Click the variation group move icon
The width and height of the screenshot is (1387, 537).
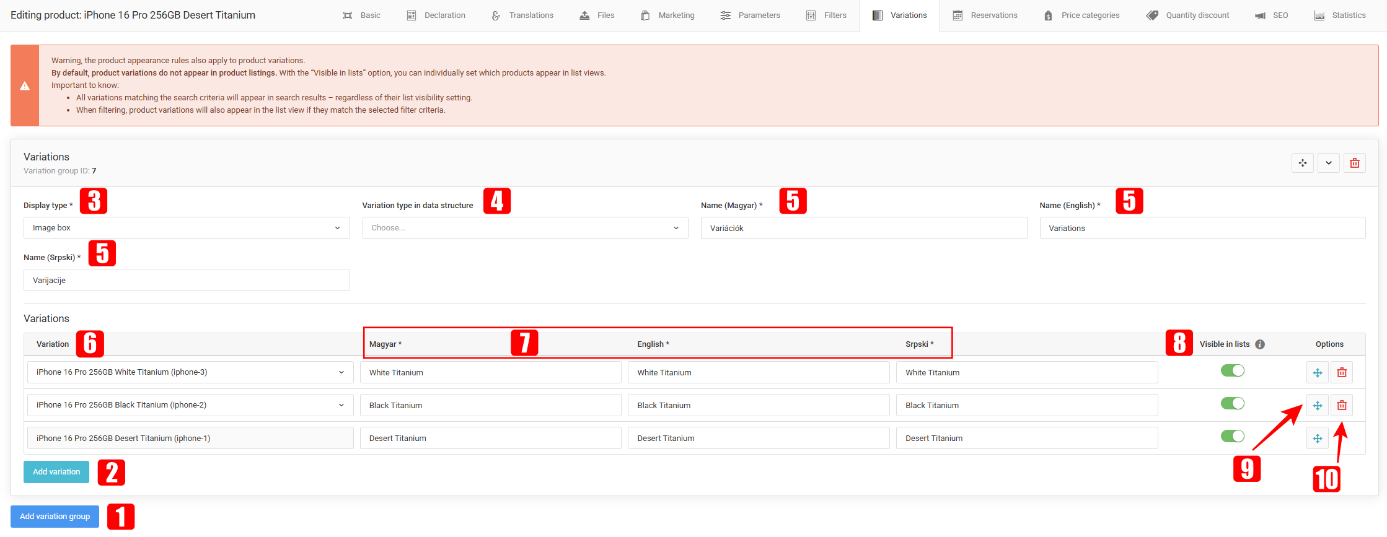1303,163
